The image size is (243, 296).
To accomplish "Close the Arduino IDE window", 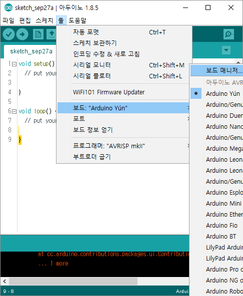I will pos(231,8).
